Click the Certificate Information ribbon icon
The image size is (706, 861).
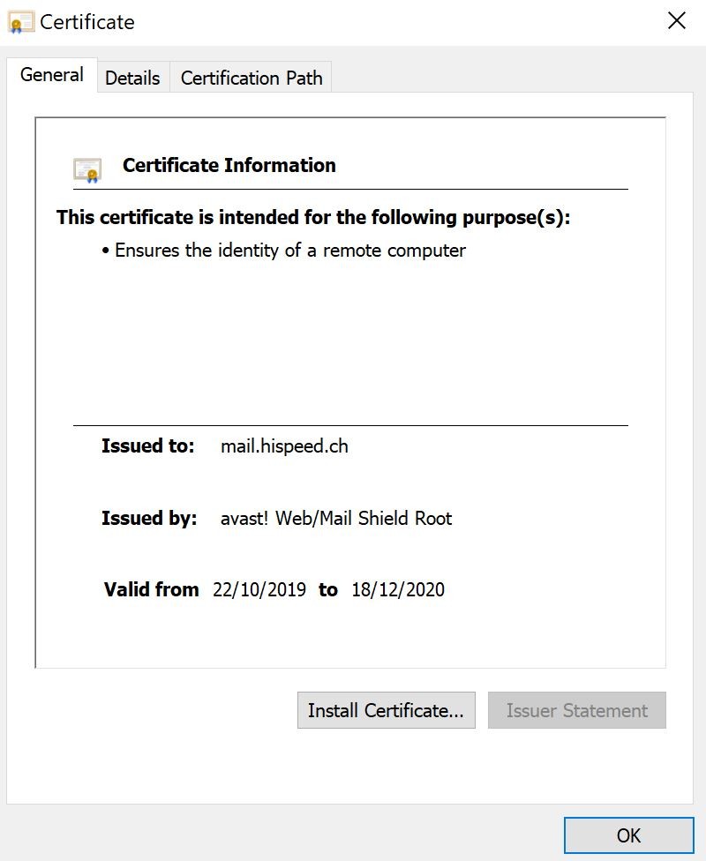point(87,168)
